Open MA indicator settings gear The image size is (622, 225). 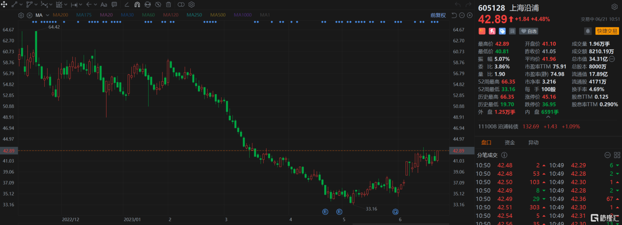coord(21,15)
